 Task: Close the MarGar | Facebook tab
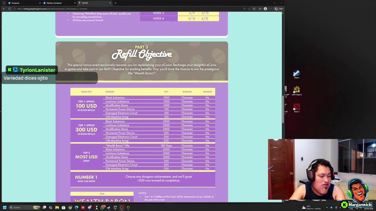click(75, 3)
